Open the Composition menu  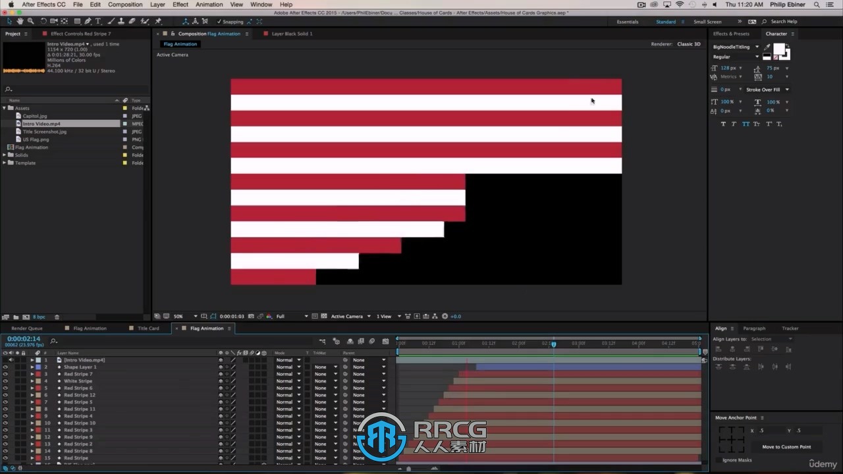coord(125,5)
